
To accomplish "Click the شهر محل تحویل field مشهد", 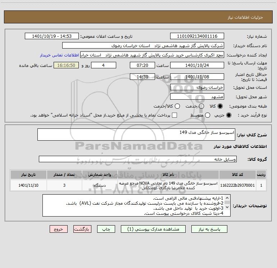I will coord(197,97).
